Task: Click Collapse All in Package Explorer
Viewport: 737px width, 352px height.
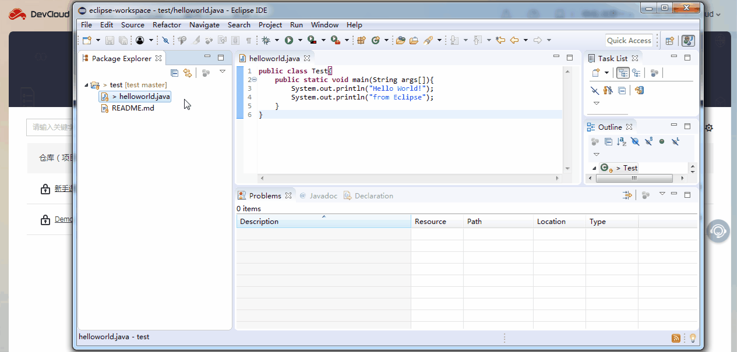Action: [174, 73]
